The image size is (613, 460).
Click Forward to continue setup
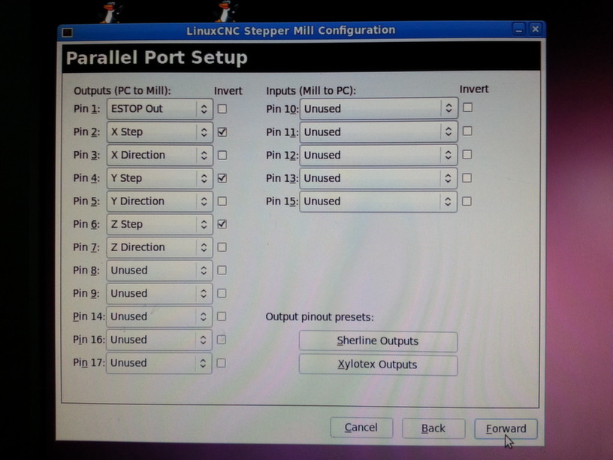(506, 429)
